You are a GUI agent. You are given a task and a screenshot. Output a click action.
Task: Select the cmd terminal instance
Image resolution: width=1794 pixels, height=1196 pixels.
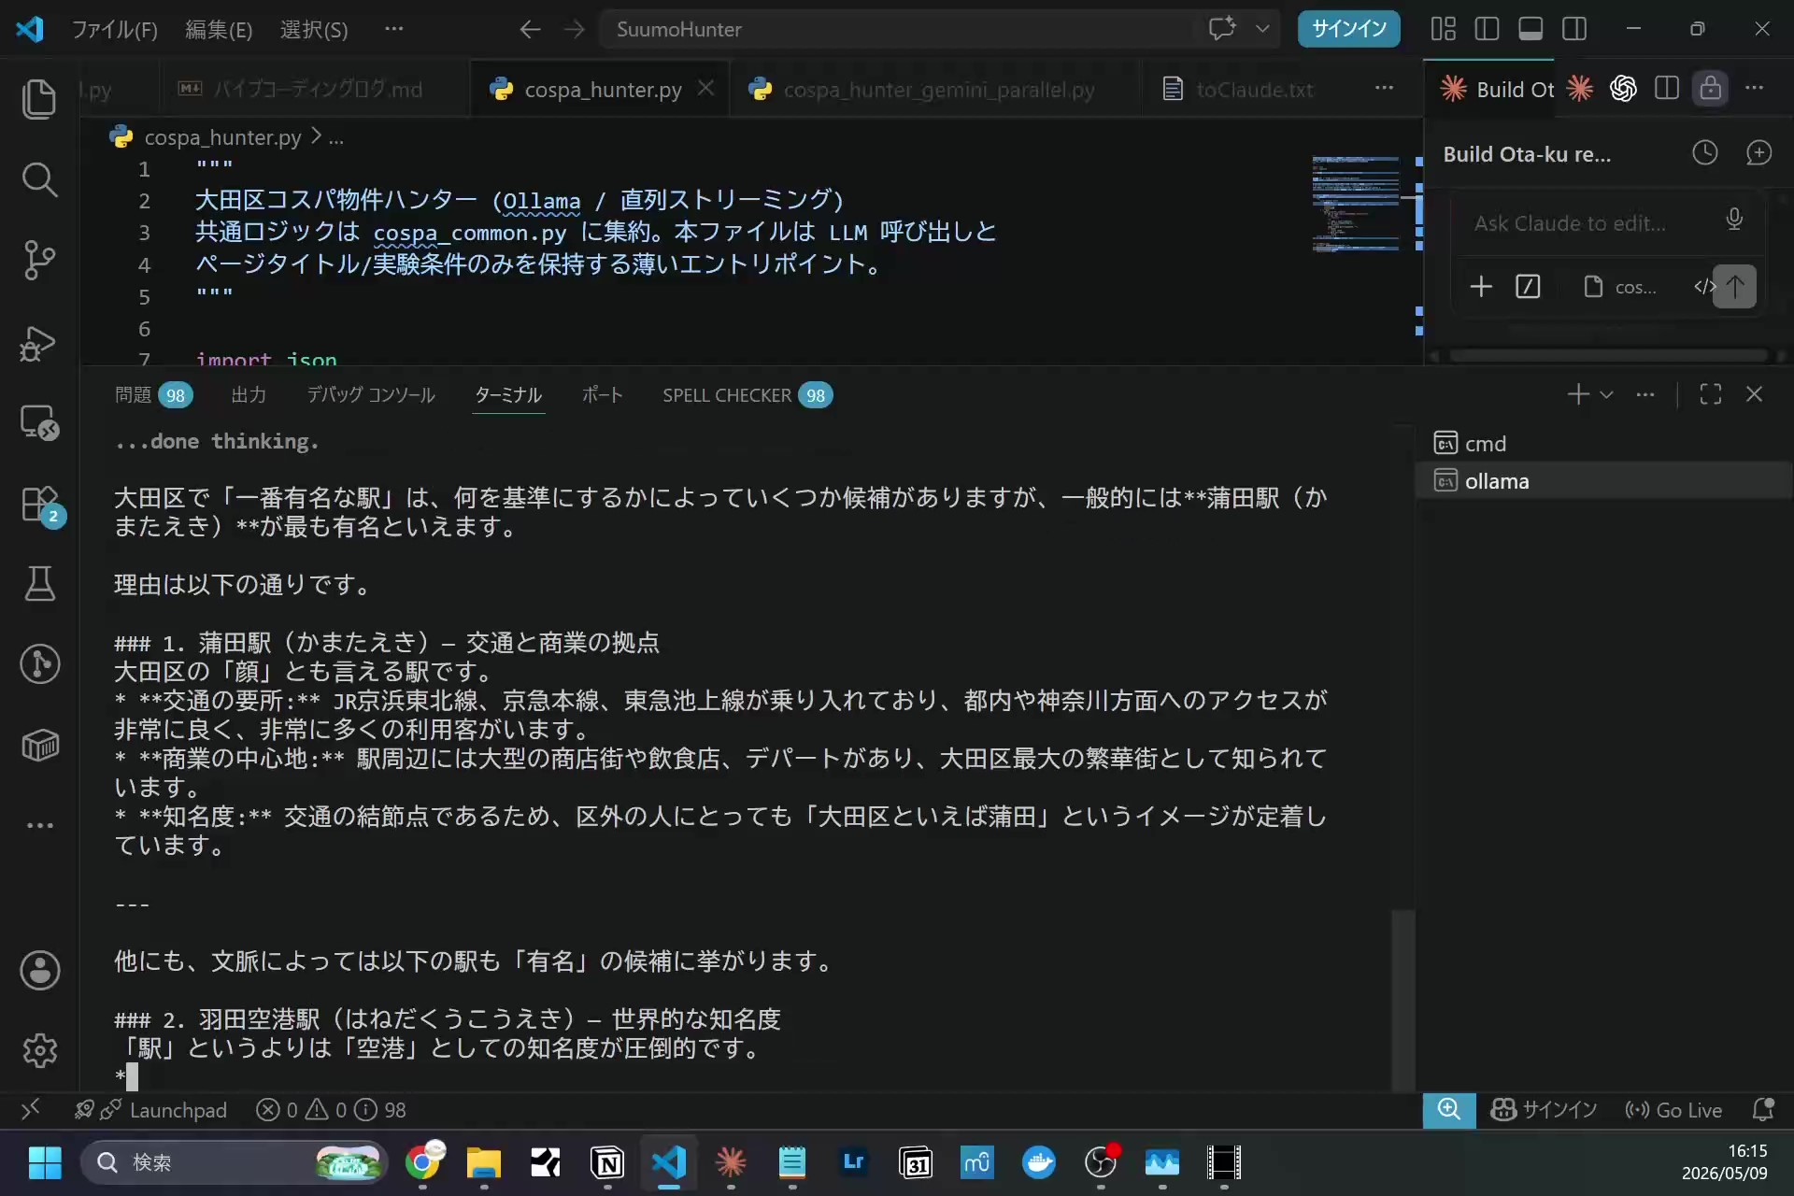[x=1603, y=444]
